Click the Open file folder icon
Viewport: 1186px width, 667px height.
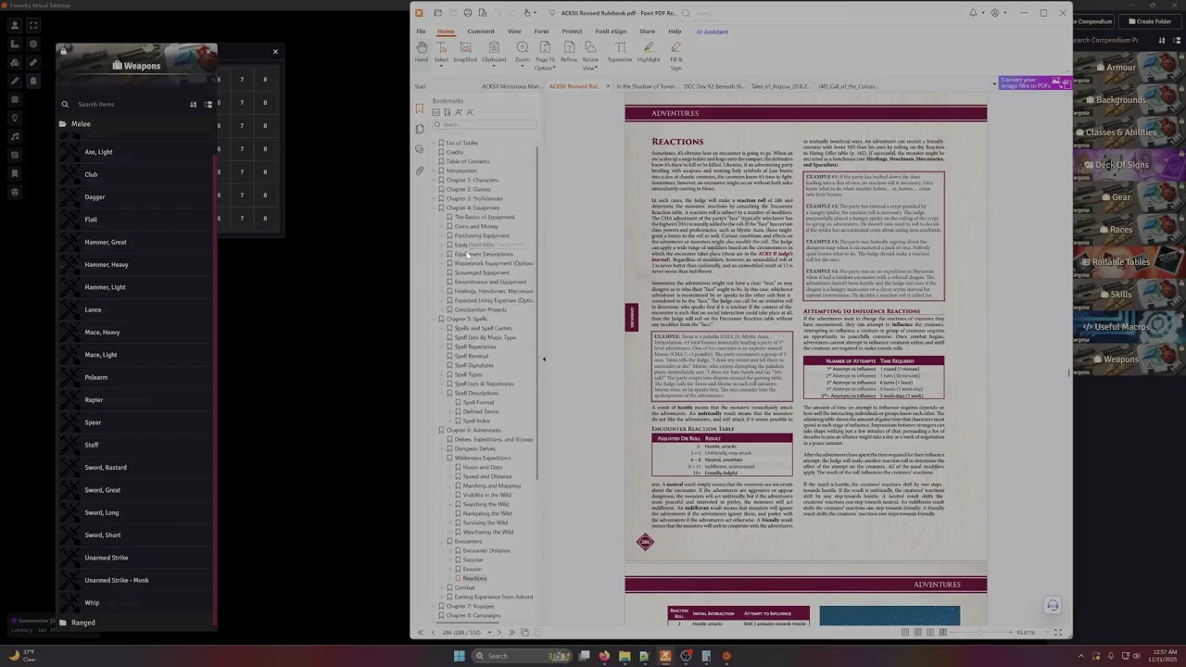coord(438,13)
